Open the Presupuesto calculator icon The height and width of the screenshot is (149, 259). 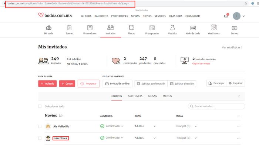[x=152, y=28]
